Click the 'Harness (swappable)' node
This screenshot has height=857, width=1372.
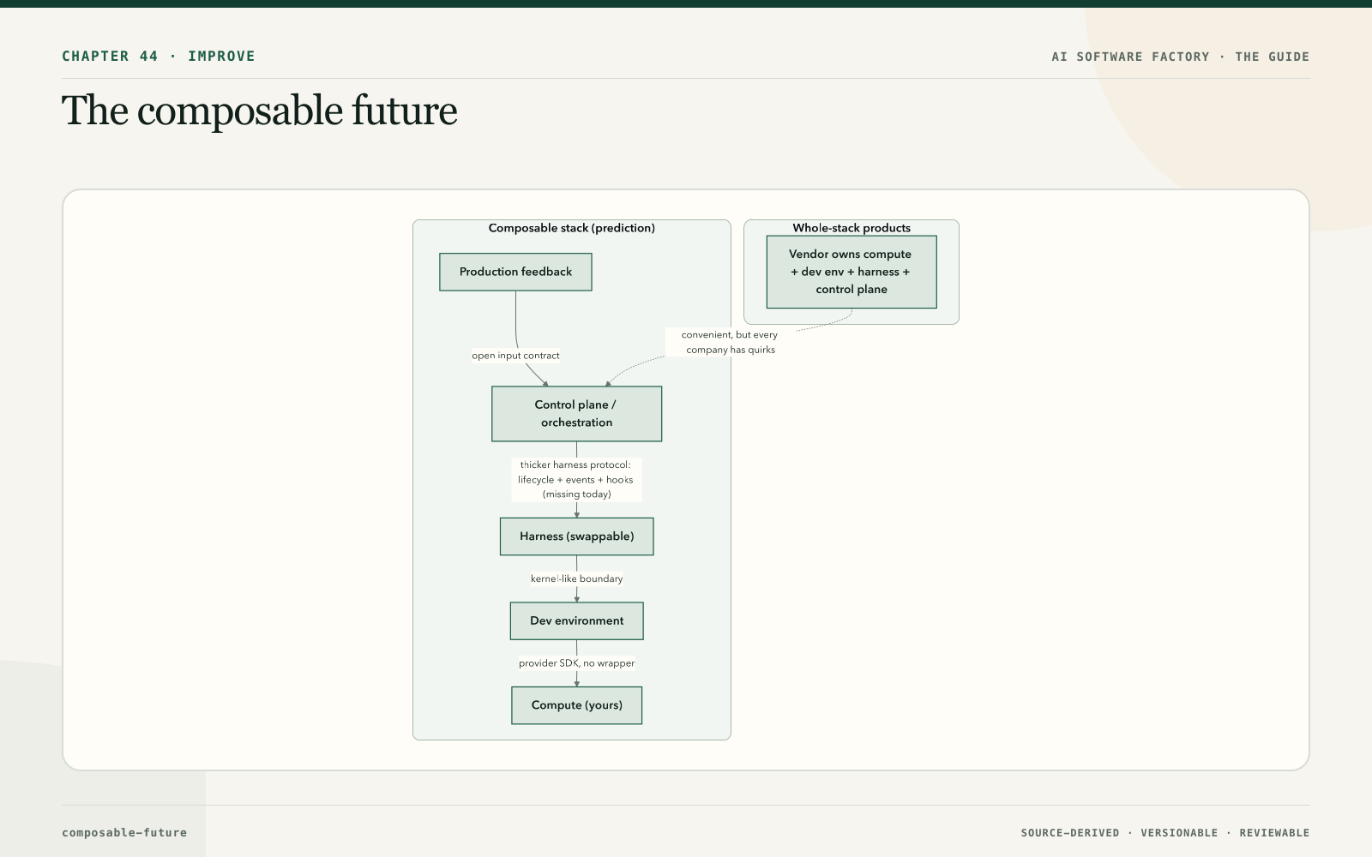tap(576, 536)
